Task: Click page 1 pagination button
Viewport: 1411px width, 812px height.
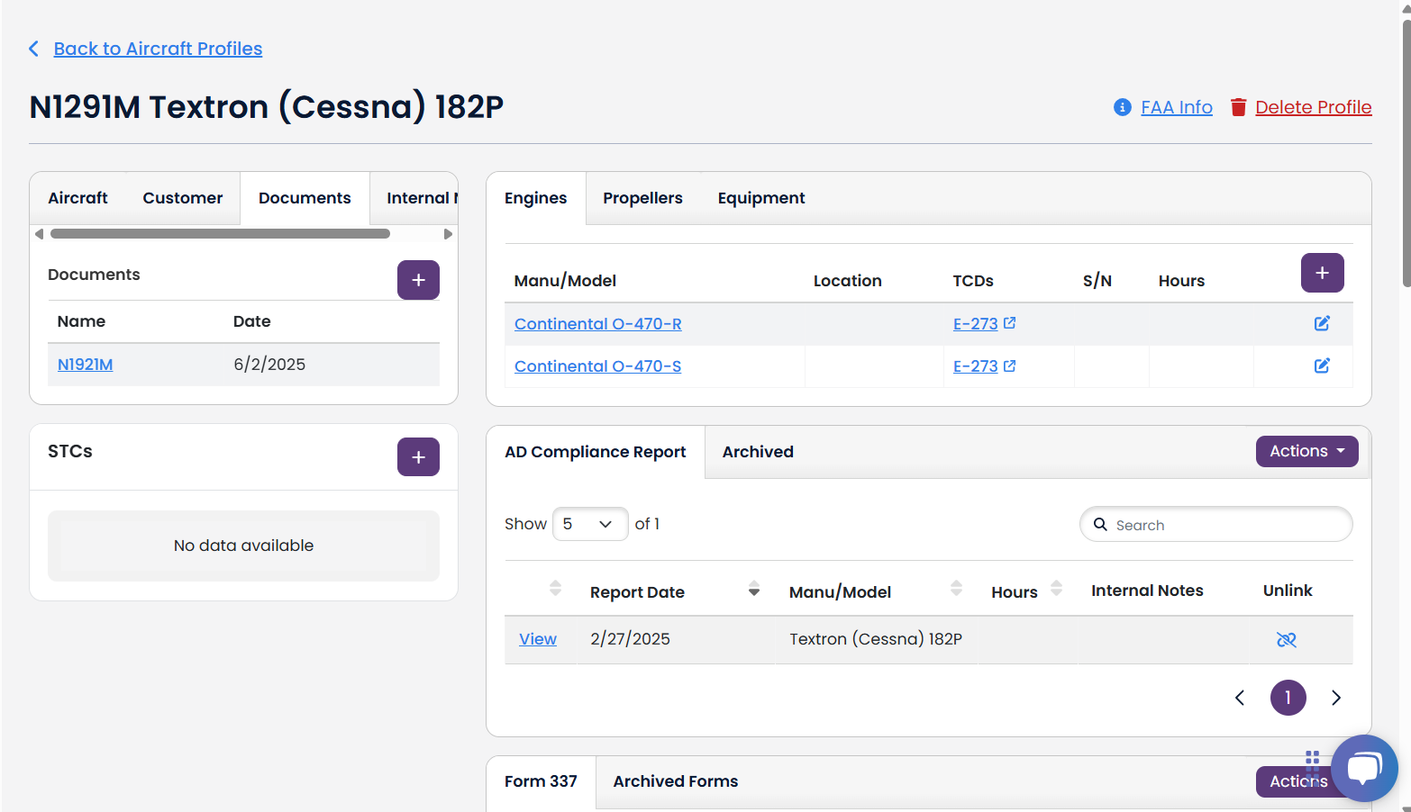Action: (1288, 698)
